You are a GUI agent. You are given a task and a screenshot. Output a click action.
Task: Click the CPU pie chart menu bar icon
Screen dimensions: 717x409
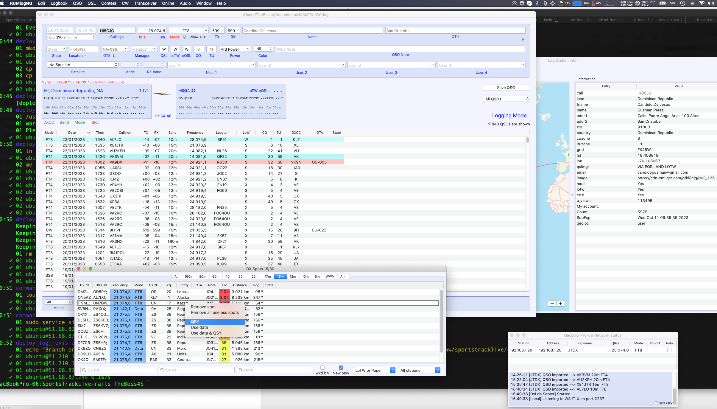point(560,3)
